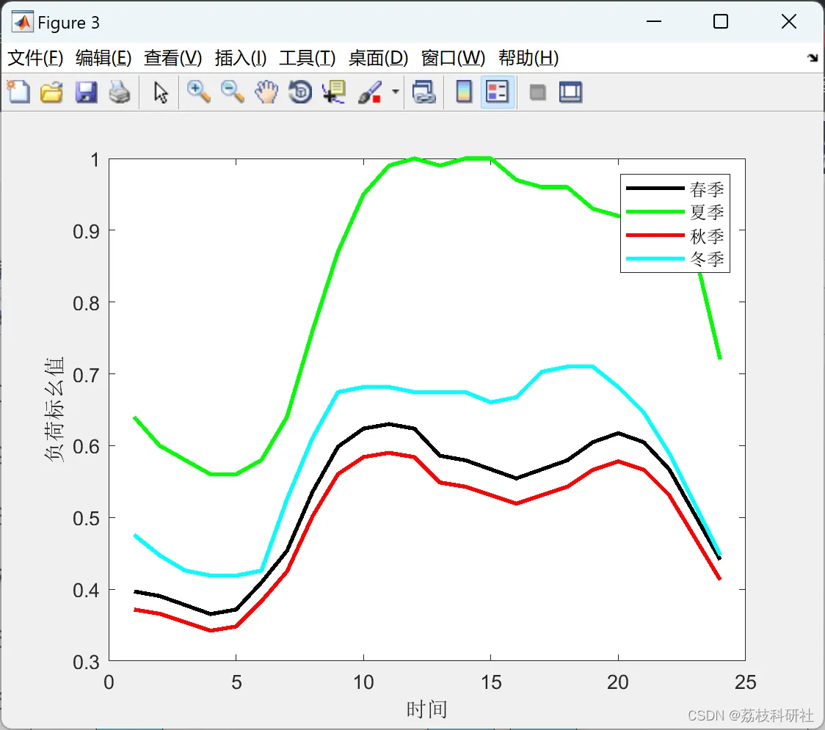The image size is (825, 730).
Task: Open the 文件(F) menu
Action: coord(35,58)
